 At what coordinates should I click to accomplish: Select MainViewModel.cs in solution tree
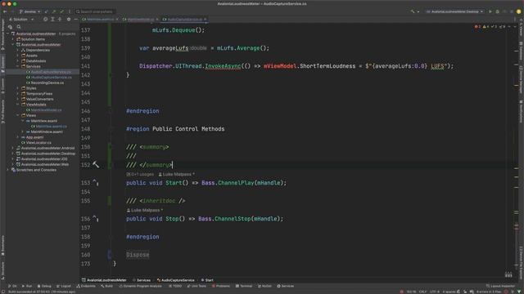pyautogui.click(x=44, y=110)
